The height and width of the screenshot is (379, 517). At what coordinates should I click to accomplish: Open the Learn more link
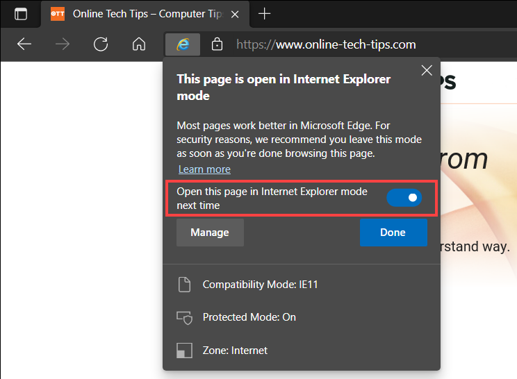pyautogui.click(x=204, y=169)
